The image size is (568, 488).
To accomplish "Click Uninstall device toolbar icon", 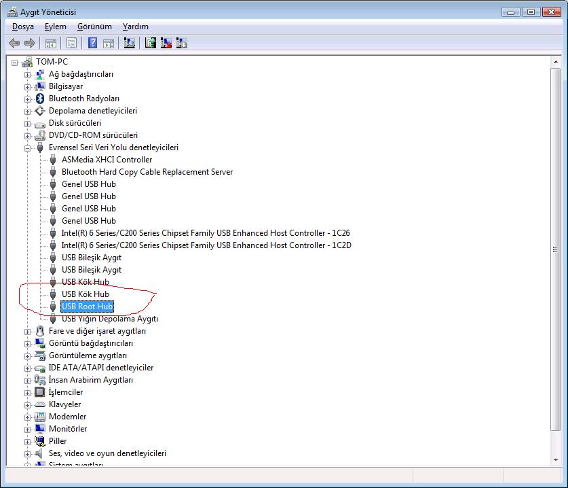I will pyautogui.click(x=166, y=43).
